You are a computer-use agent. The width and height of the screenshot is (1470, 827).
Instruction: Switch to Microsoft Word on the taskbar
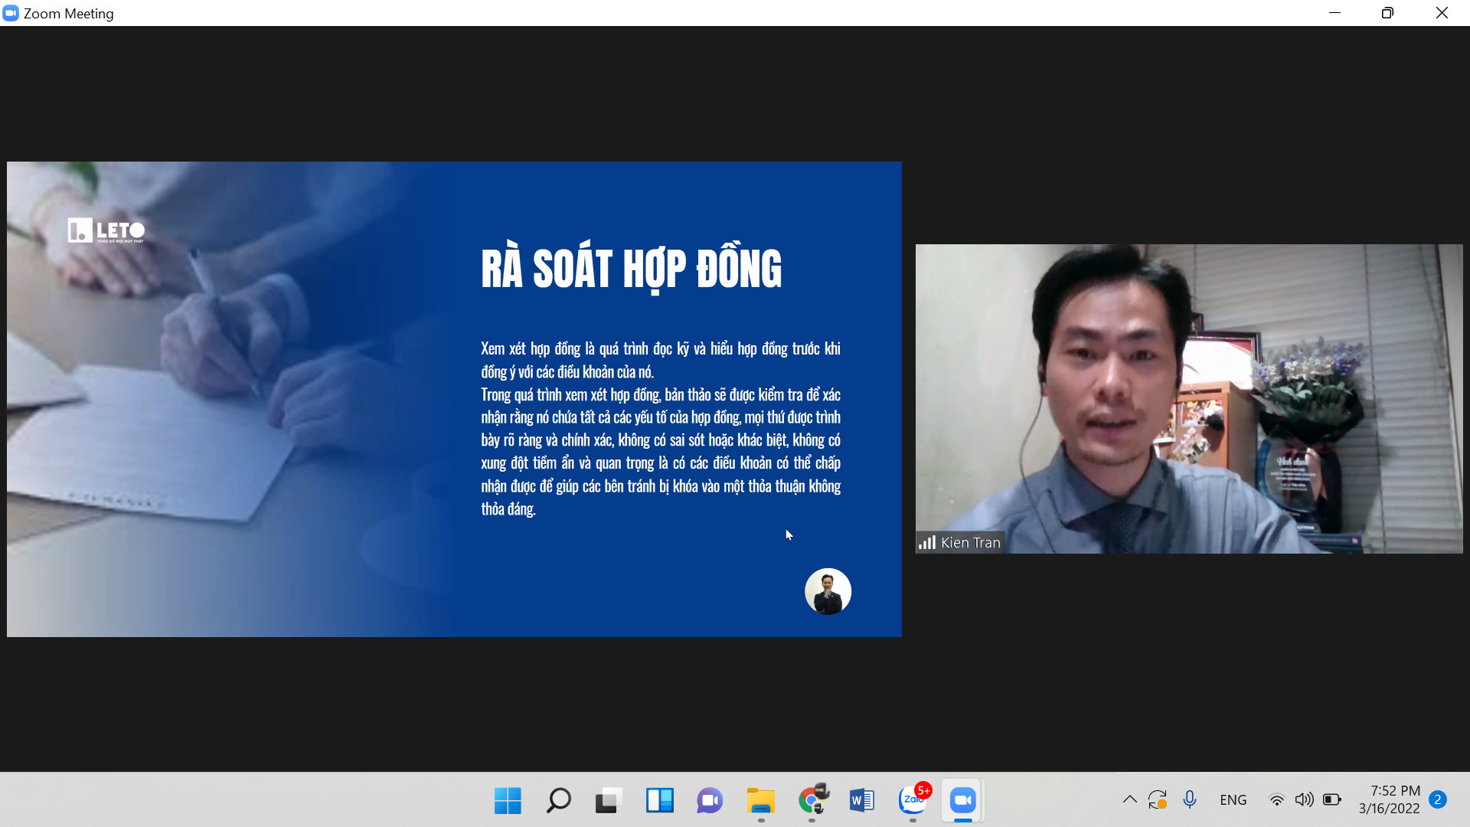[x=862, y=800]
